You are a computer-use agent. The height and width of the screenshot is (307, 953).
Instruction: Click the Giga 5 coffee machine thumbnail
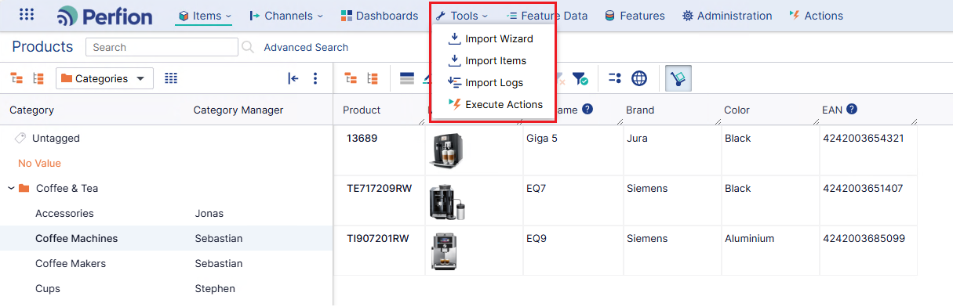(x=447, y=150)
